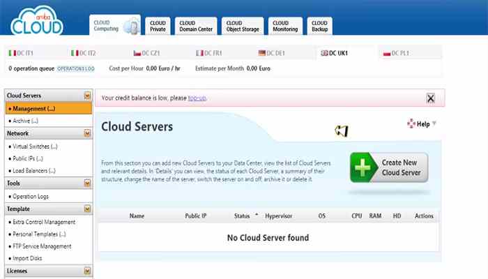
Task: Sort table by RAM column
Action: pyautogui.click(x=375, y=216)
